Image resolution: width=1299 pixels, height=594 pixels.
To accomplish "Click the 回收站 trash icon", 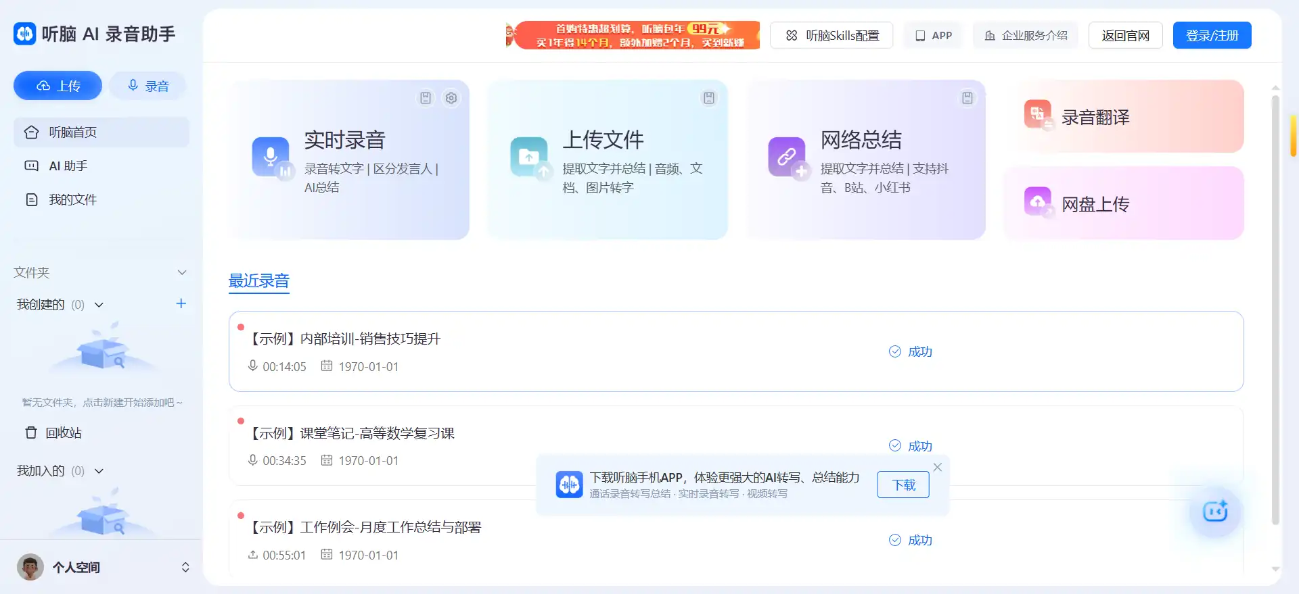I will point(31,432).
